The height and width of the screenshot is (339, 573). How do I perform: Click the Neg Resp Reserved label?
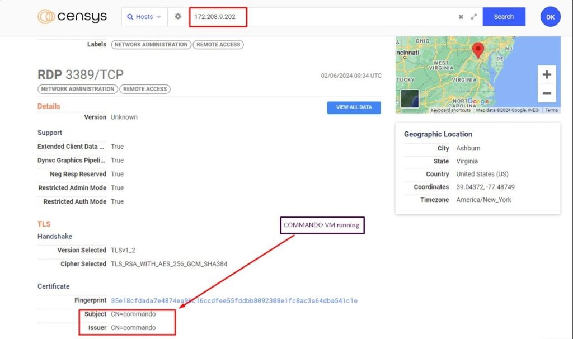[78, 174]
